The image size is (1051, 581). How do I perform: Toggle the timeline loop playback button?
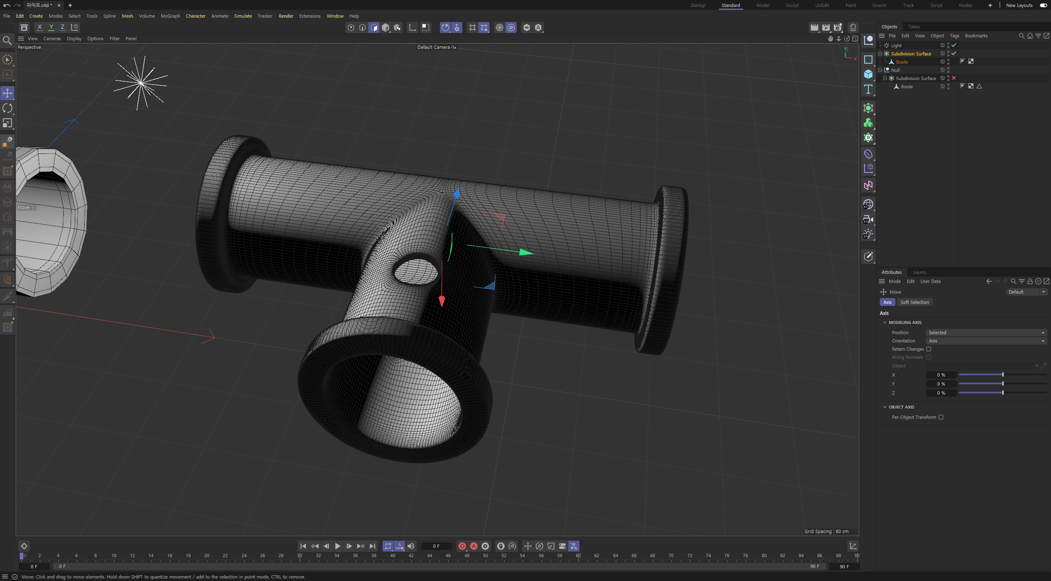pos(388,546)
